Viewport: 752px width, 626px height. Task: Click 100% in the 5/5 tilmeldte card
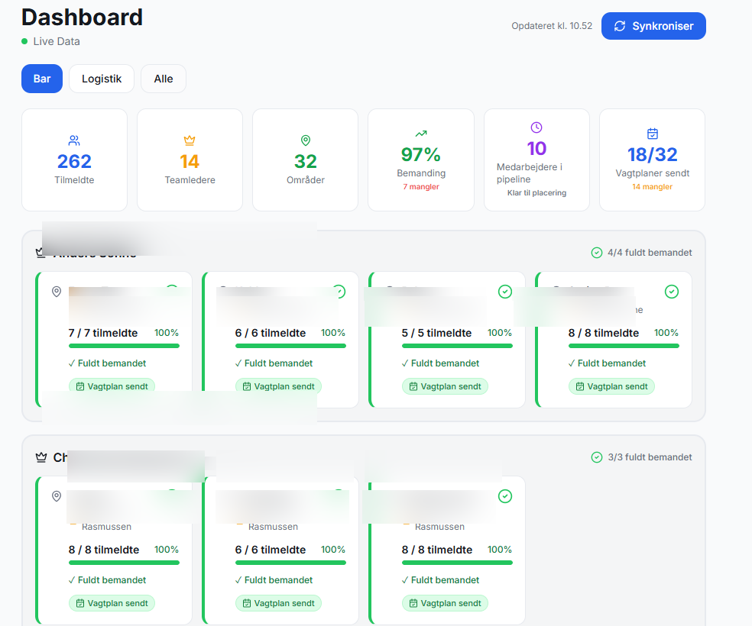click(500, 333)
